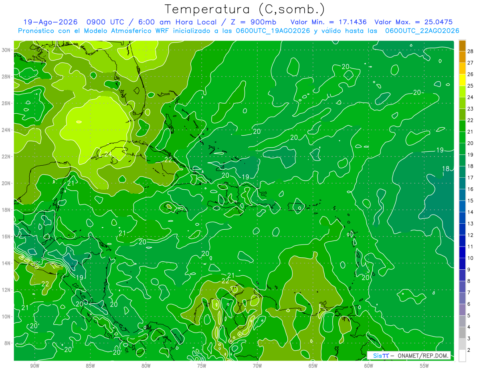Click the "26N" latitude axis label
Screen dimensions: 481x371
click(x=7, y=103)
